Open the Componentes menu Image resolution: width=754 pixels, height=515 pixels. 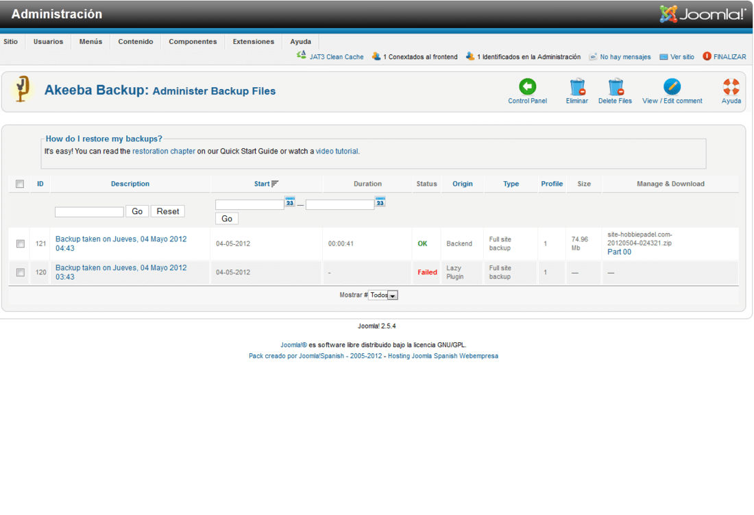193,42
